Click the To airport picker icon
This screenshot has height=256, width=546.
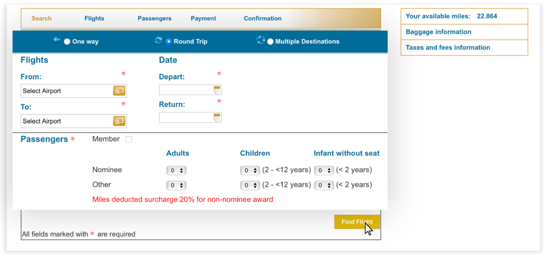[x=119, y=121]
